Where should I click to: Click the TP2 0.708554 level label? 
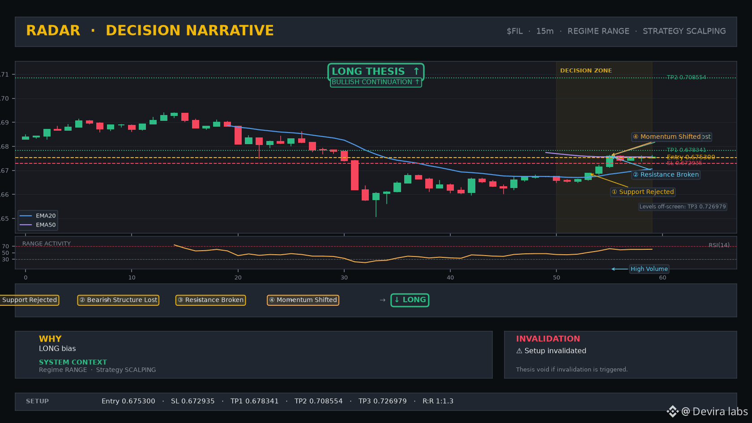pos(686,77)
